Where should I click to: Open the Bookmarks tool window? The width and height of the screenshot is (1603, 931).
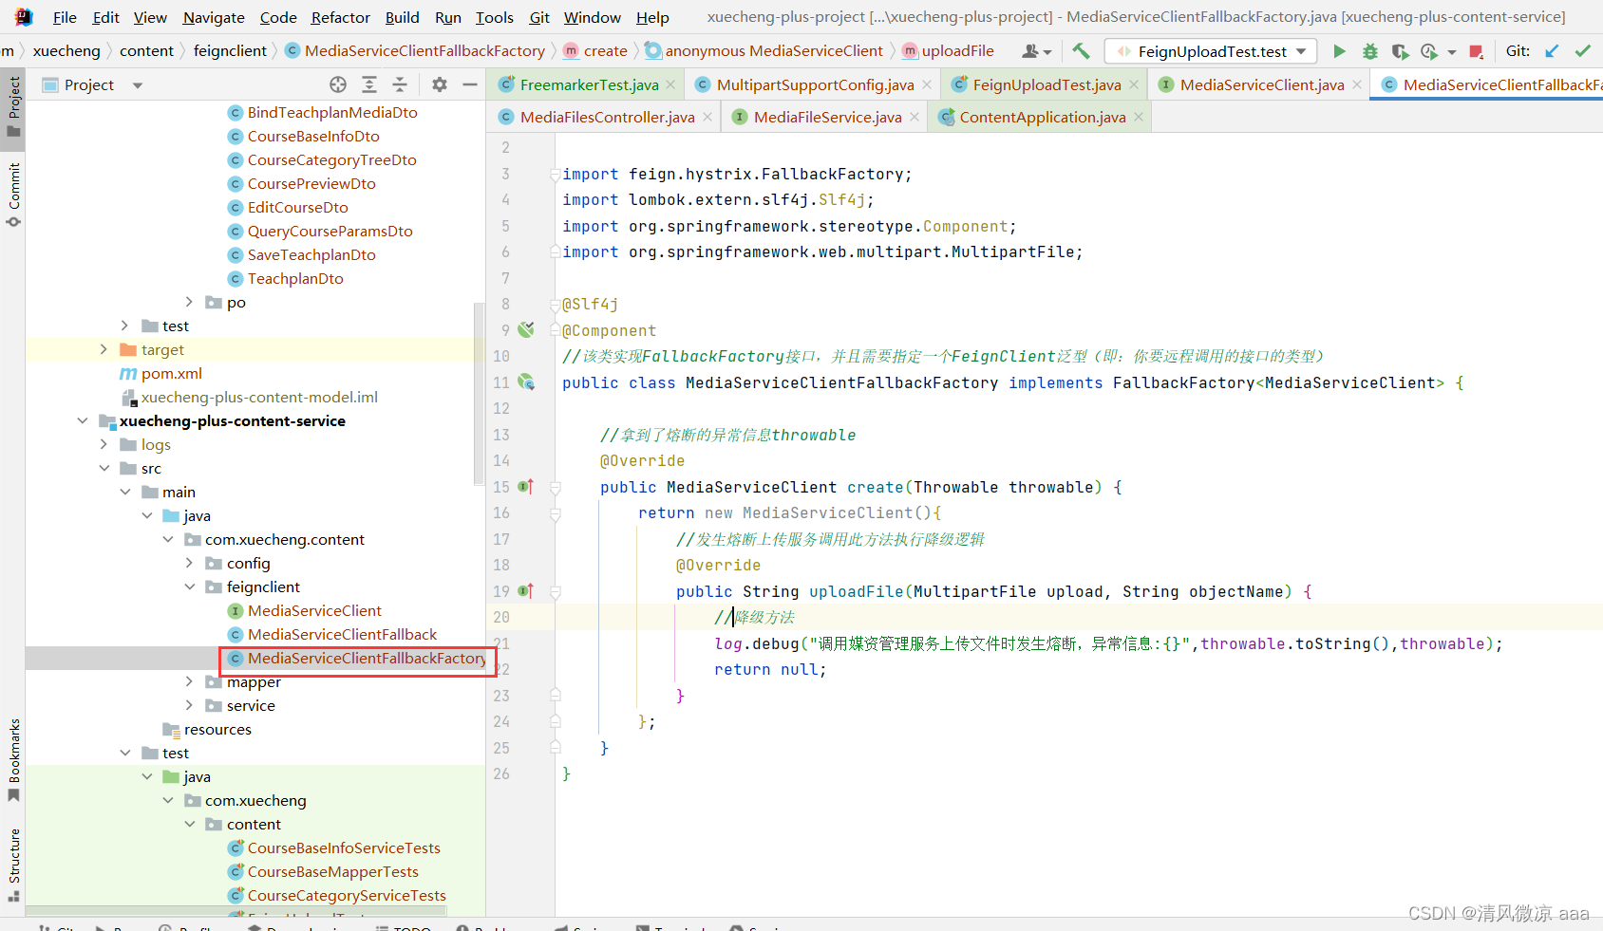point(13,759)
